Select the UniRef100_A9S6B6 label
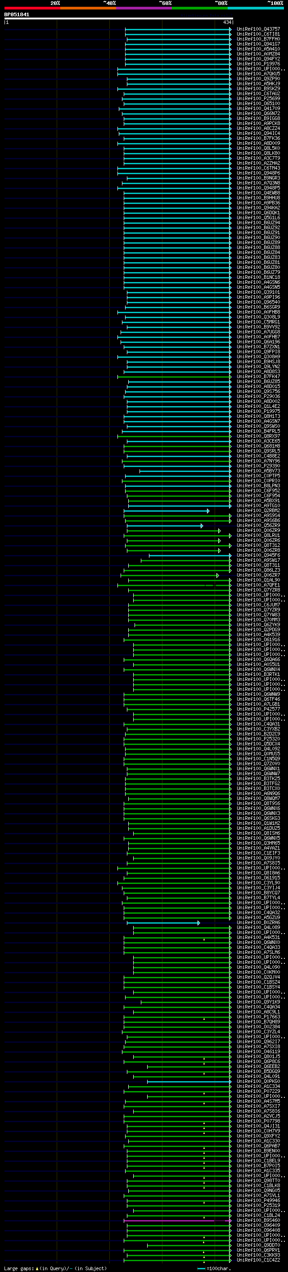 258,520
